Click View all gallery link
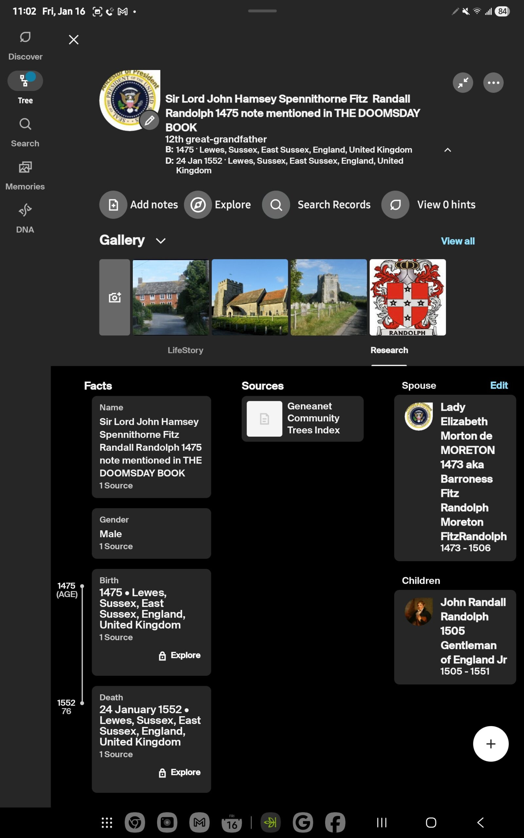Image resolution: width=524 pixels, height=838 pixels. tap(458, 241)
